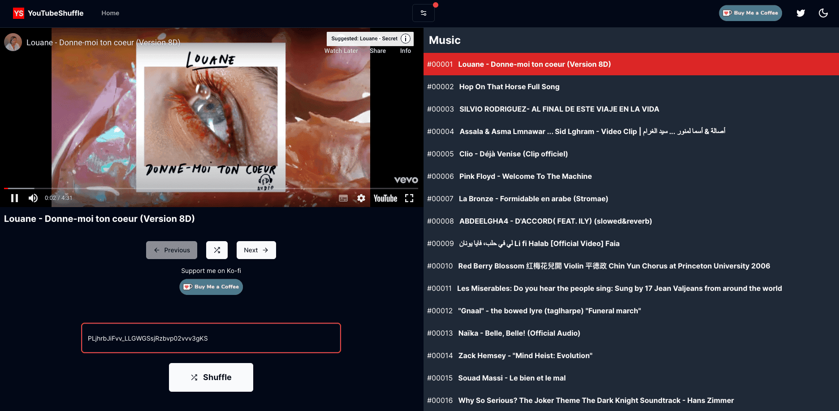The height and width of the screenshot is (411, 839).
Task: Seek on the video progress bar
Action: 211,188
